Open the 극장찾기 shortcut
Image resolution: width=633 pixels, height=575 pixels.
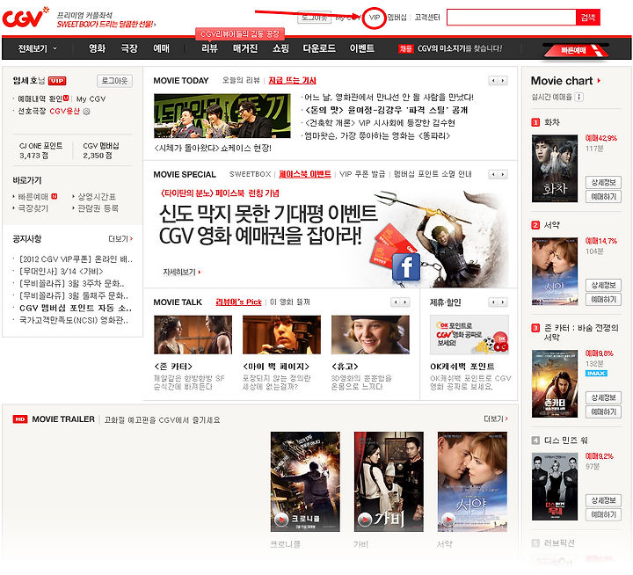[x=33, y=208]
